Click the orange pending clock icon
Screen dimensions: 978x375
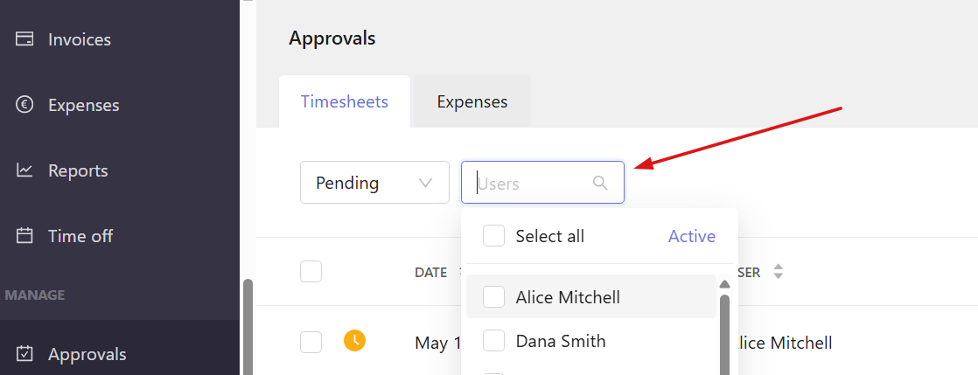point(354,340)
